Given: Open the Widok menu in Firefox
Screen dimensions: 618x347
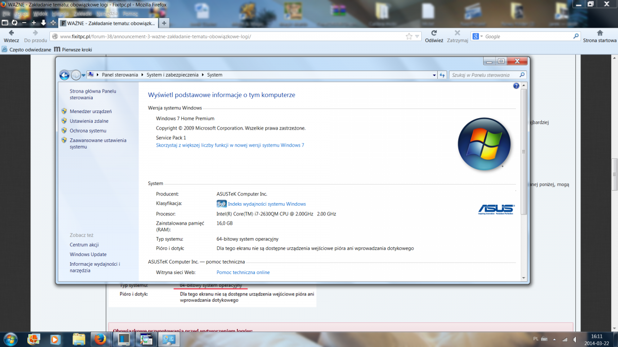Looking at the screenshot, I should coord(40,14).
